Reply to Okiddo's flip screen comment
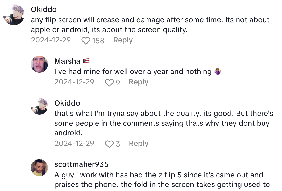 click(x=123, y=40)
